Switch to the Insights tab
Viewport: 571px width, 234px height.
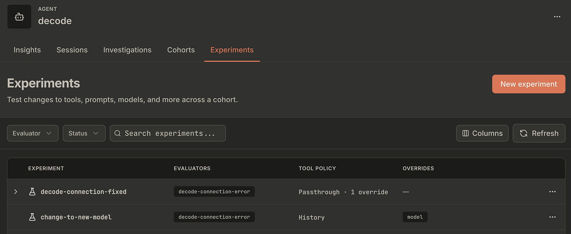pyautogui.click(x=27, y=50)
